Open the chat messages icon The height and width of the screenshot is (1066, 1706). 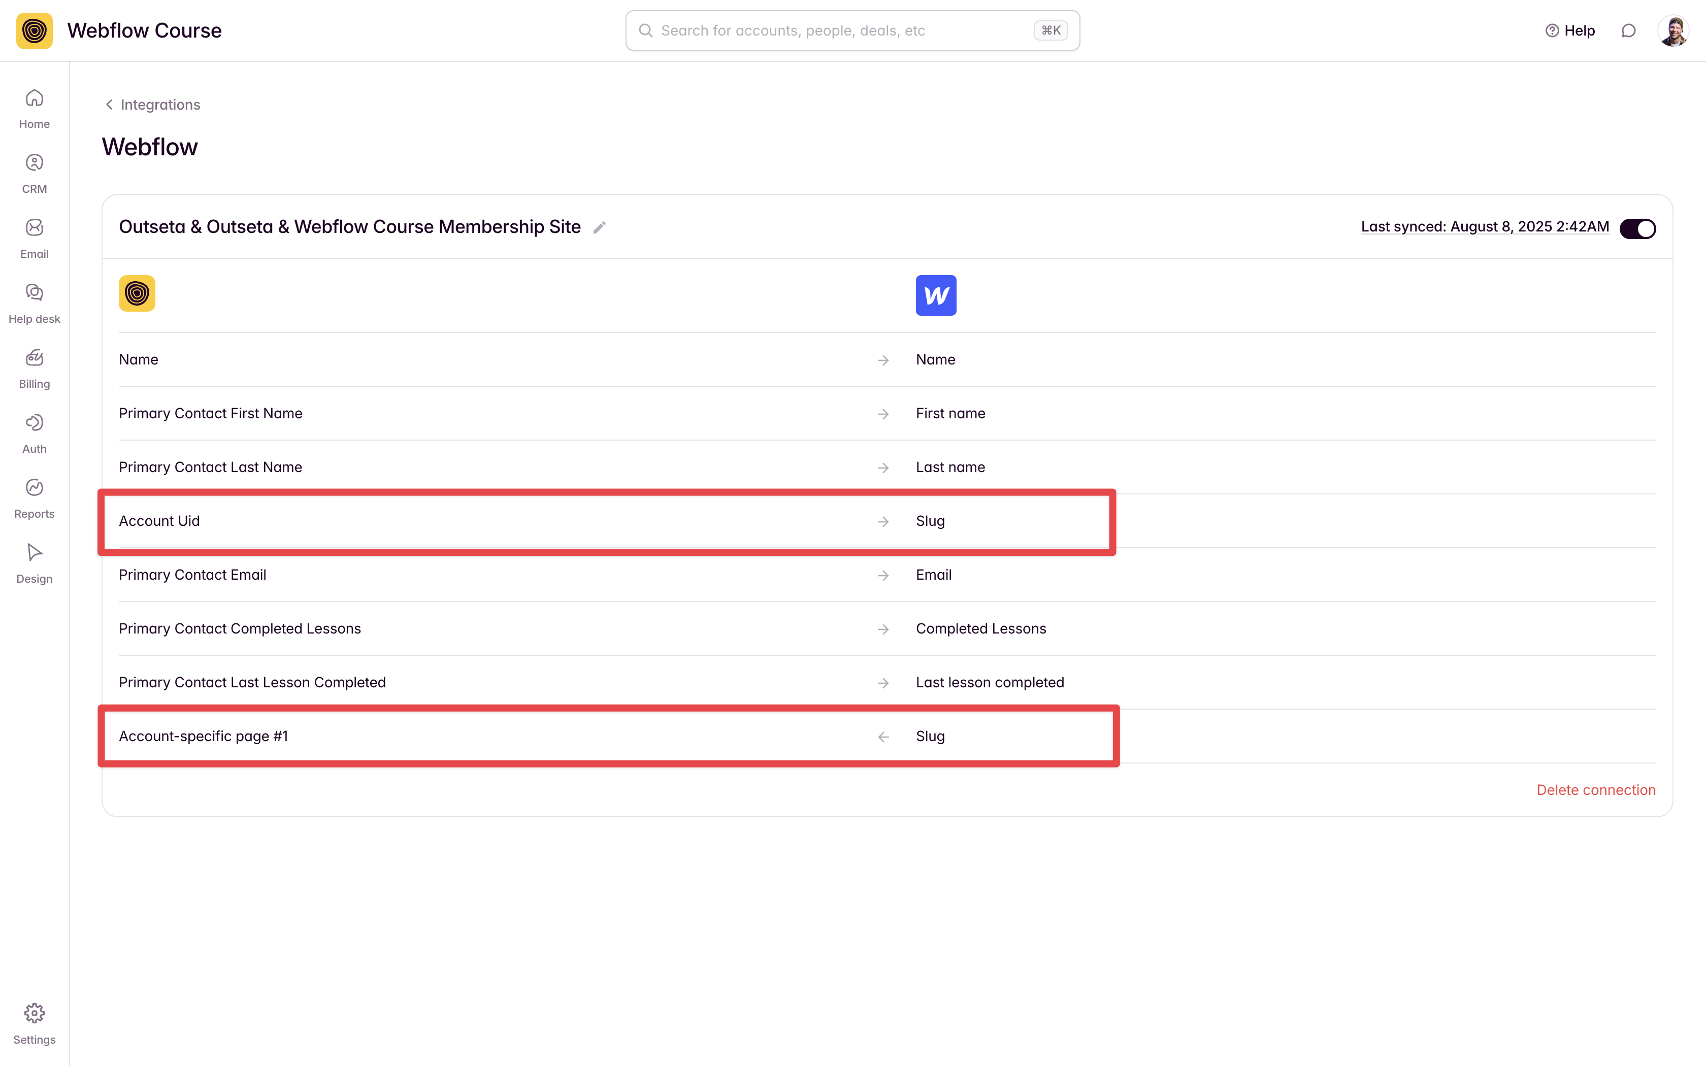[1628, 30]
